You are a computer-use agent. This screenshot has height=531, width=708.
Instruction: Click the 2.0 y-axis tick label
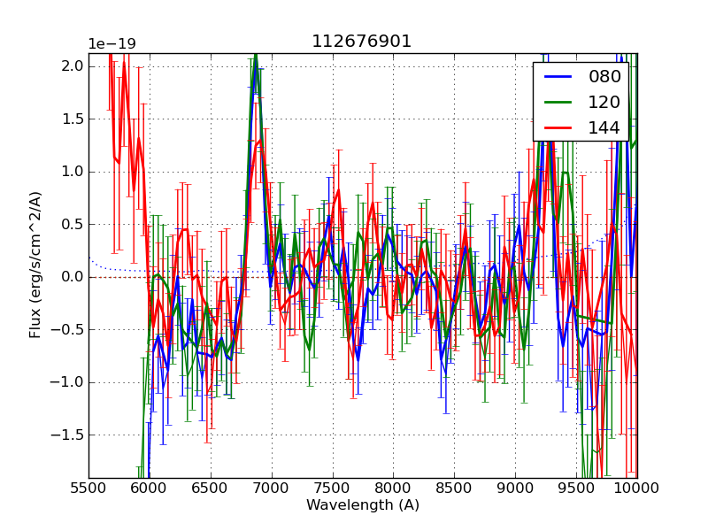[x=73, y=66]
